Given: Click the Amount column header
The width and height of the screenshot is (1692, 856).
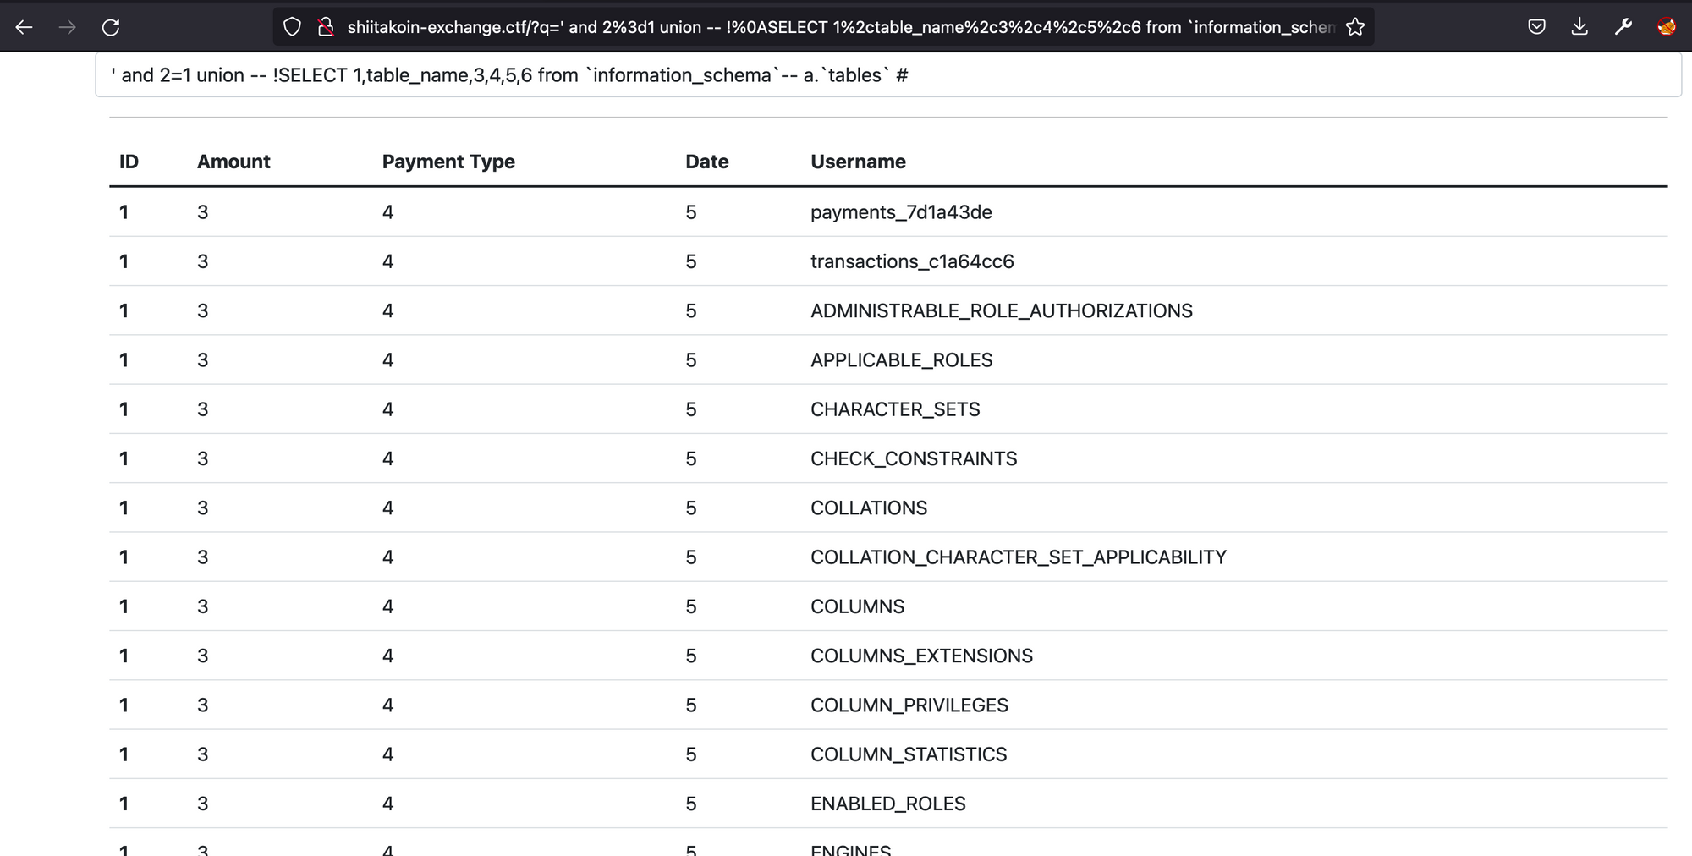Looking at the screenshot, I should [233, 162].
